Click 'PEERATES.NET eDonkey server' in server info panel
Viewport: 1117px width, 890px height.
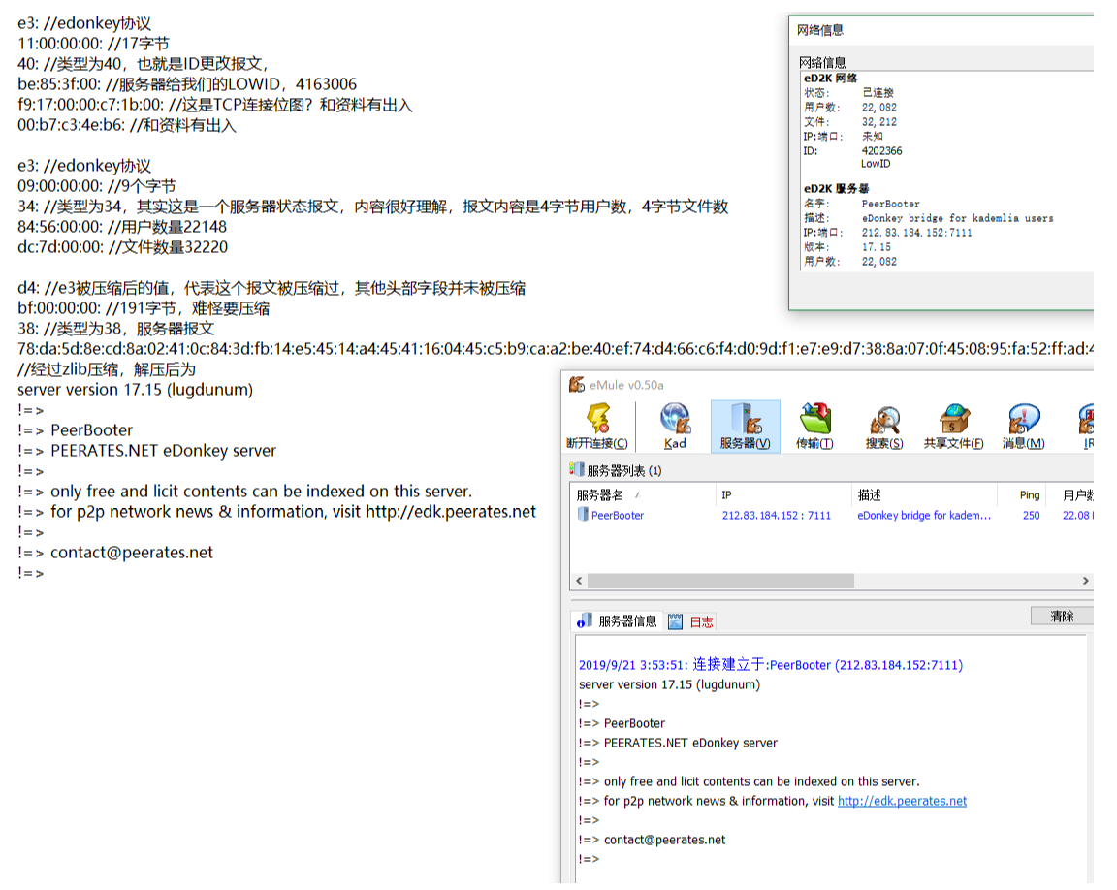[690, 744]
